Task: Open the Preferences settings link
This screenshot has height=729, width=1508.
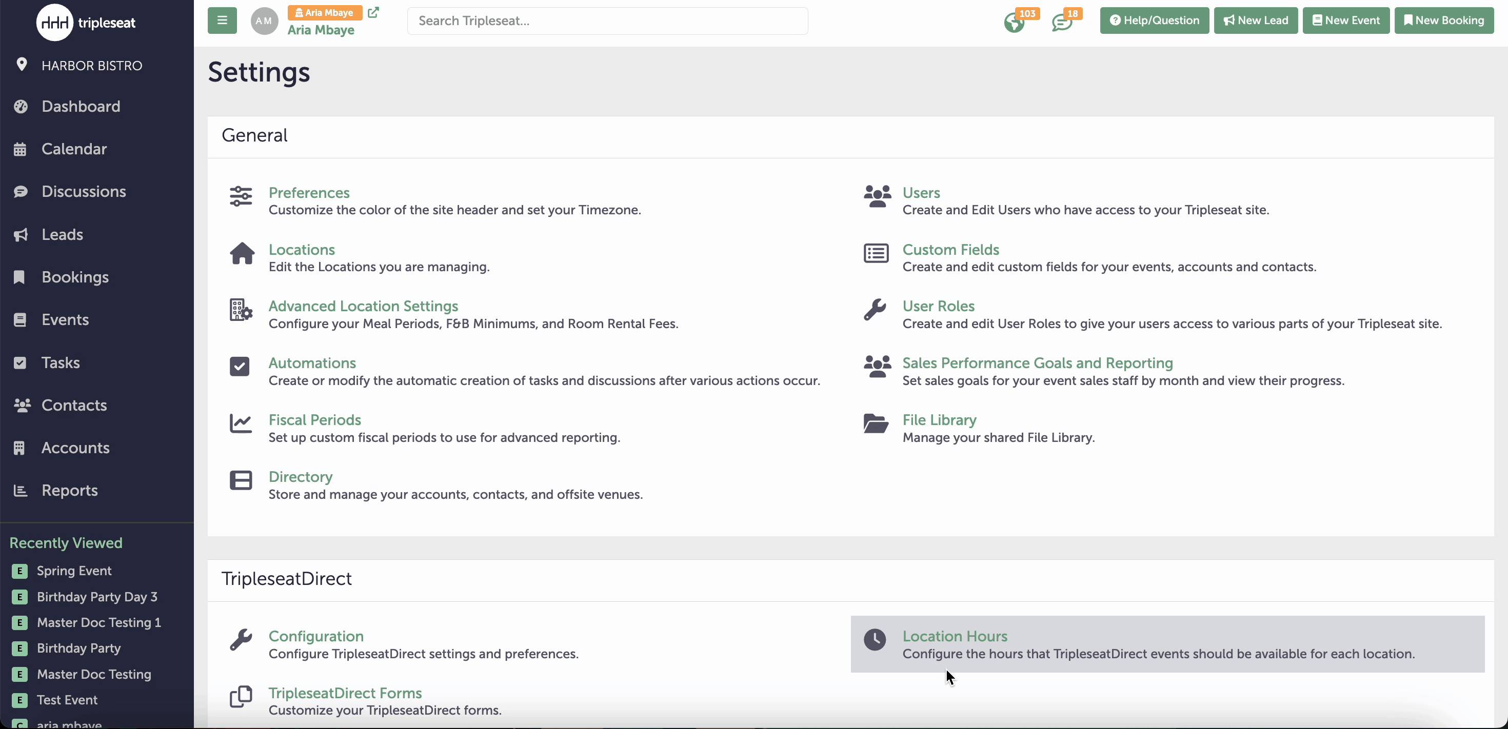Action: (309, 192)
